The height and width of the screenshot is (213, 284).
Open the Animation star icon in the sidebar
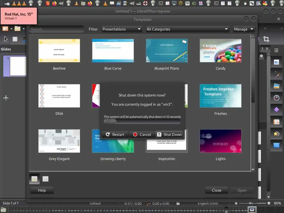tap(277, 134)
